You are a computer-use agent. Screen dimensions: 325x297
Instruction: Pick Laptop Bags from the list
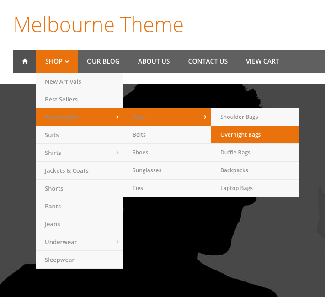pos(236,188)
